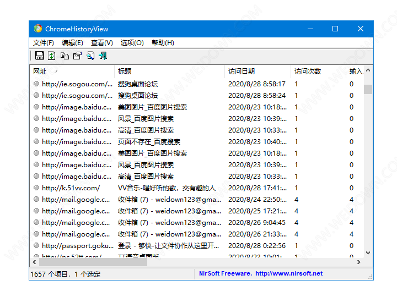Open the 文件(F) menu
Viewport: 397px width, 297px height.
coord(44,43)
